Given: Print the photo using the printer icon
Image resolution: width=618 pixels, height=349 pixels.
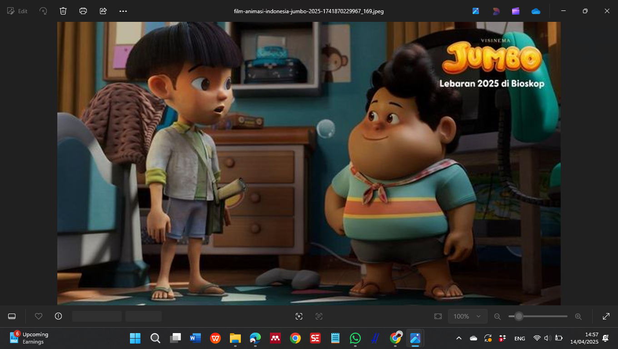Looking at the screenshot, I should [83, 11].
